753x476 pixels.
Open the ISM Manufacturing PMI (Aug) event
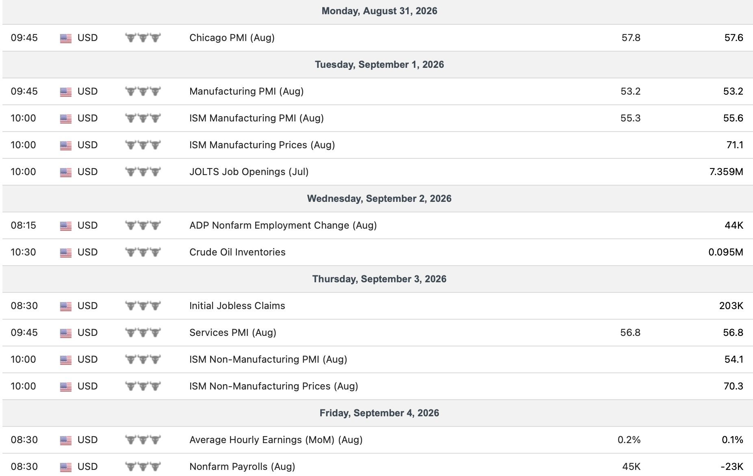coord(256,118)
